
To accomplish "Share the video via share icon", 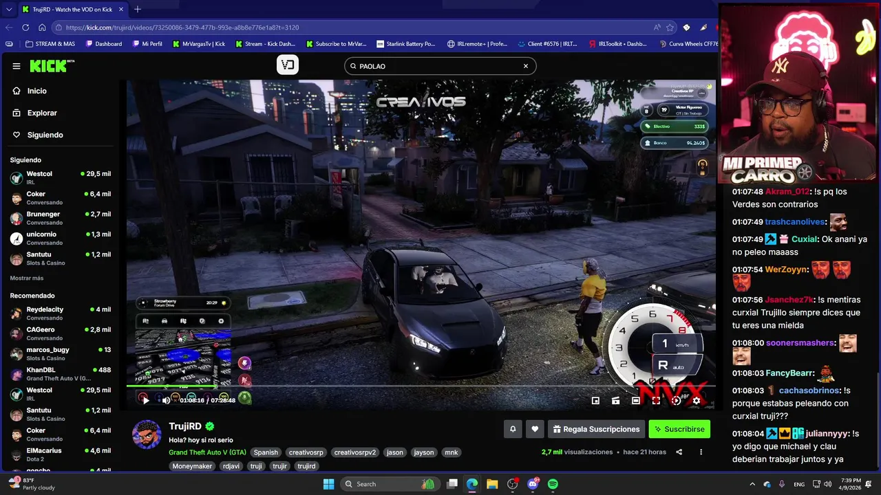I will click(x=679, y=452).
